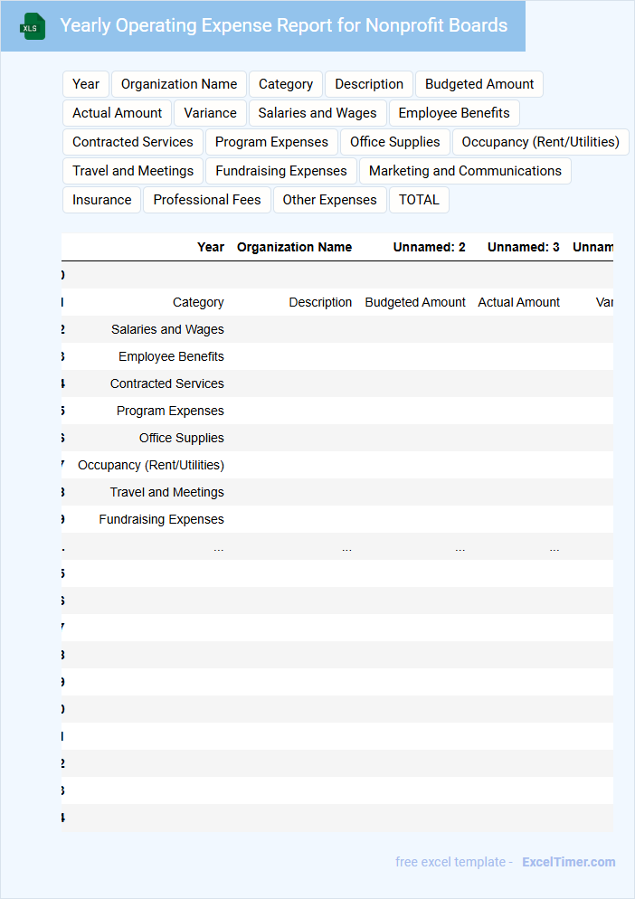Click the green XLS file icon
Image resolution: width=635 pixels, height=899 pixels.
click(33, 27)
